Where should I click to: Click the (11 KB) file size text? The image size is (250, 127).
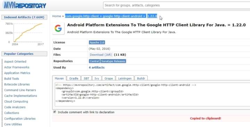click(x=120, y=55)
